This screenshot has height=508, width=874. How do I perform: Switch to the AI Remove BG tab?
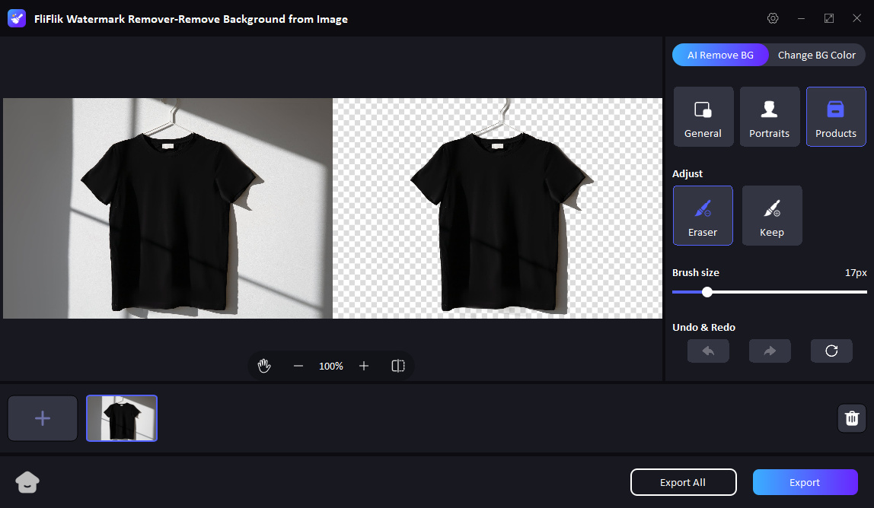(x=720, y=55)
